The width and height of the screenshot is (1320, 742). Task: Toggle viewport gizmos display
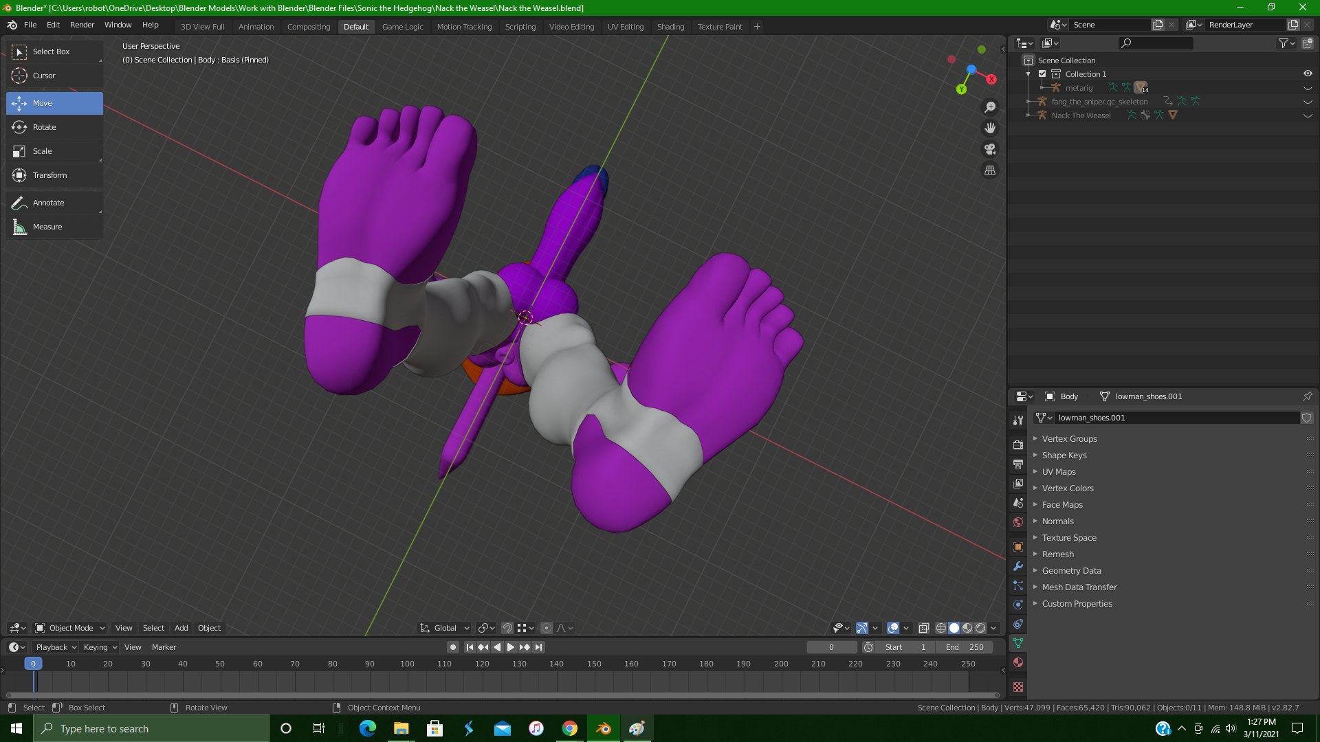coord(862,628)
